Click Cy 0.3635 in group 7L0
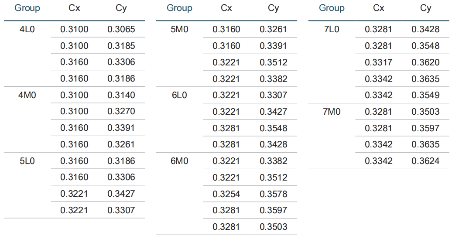The height and width of the screenshot is (239, 452). pos(425,79)
